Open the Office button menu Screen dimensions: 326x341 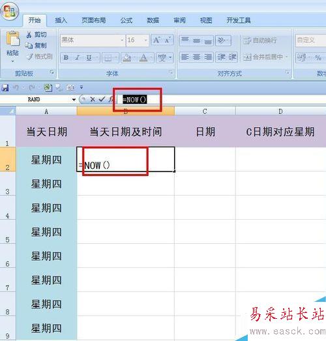[x=10, y=11]
